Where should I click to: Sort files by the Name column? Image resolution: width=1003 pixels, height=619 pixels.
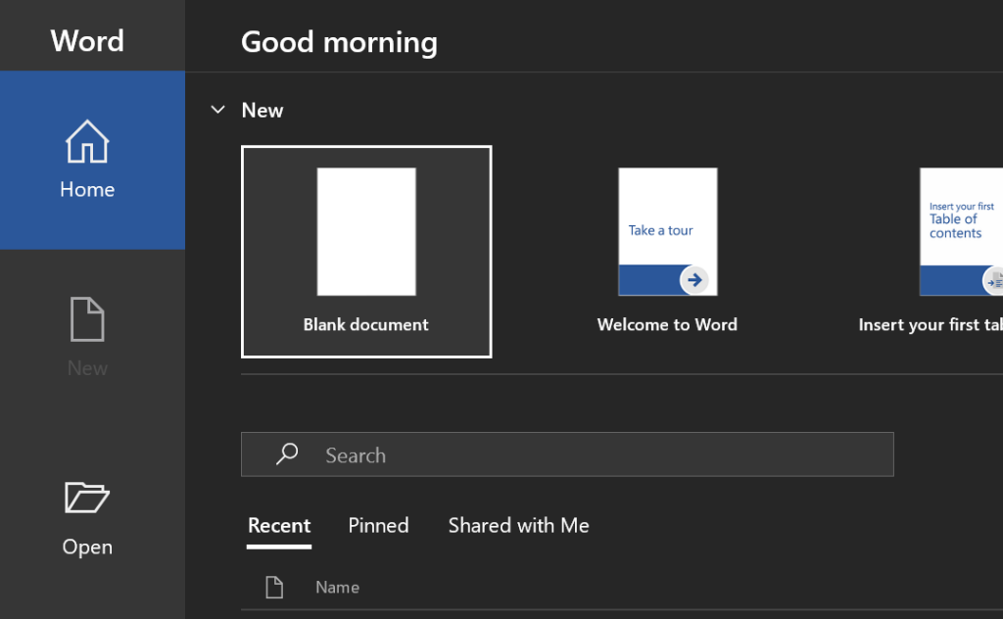(x=337, y=588)
